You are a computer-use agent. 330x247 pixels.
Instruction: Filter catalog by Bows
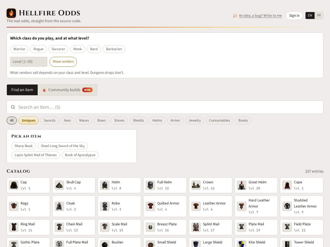[x=101, y=120]
